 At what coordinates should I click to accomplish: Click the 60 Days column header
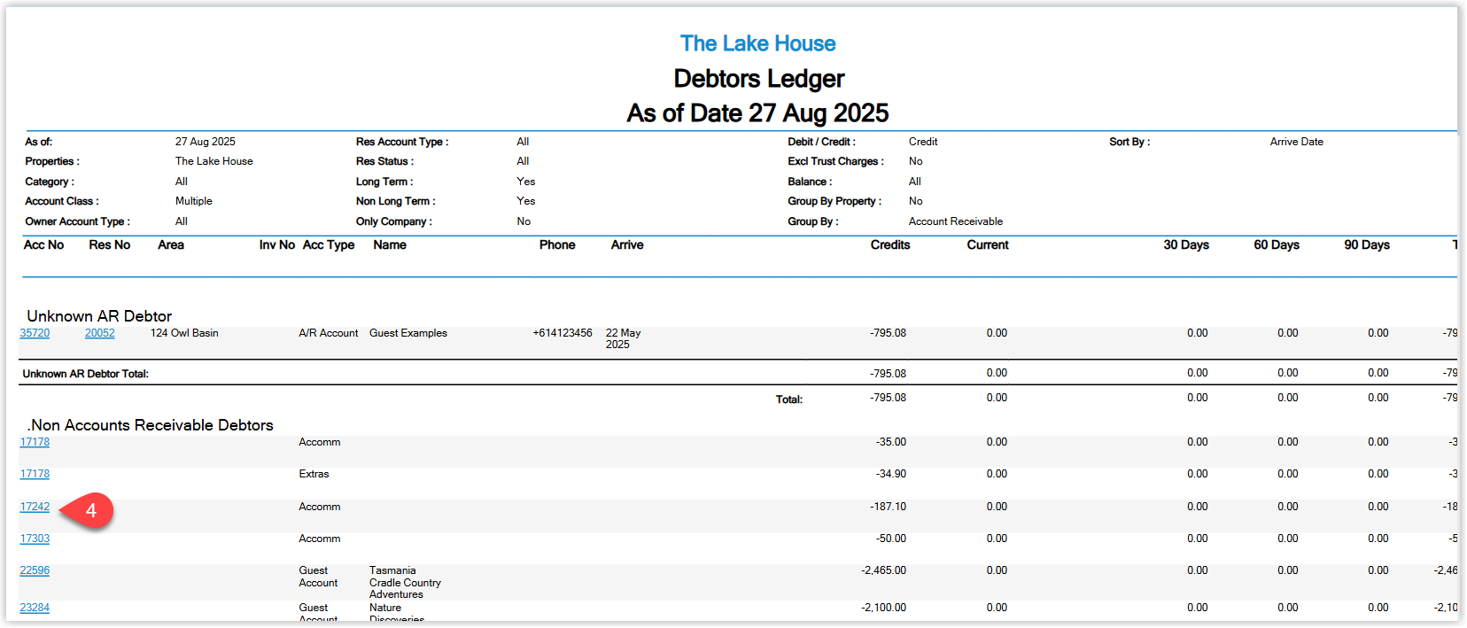(x=1277, y=245)
